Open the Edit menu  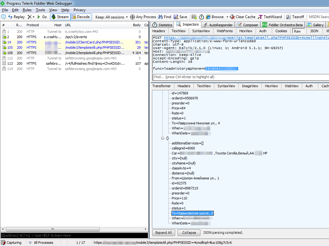pyautogui.click(x=15, y=10)
